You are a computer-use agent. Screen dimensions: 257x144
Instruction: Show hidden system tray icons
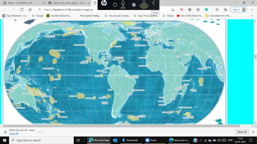tap(201, 140)
